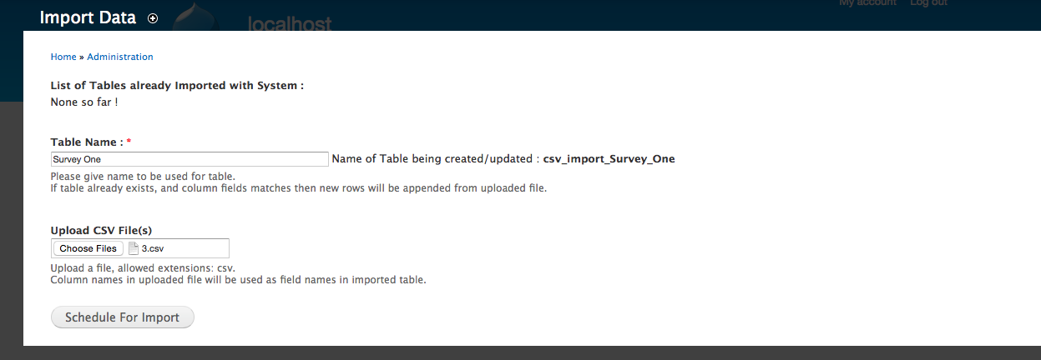Click the Table Name field label

click(87, 142)
